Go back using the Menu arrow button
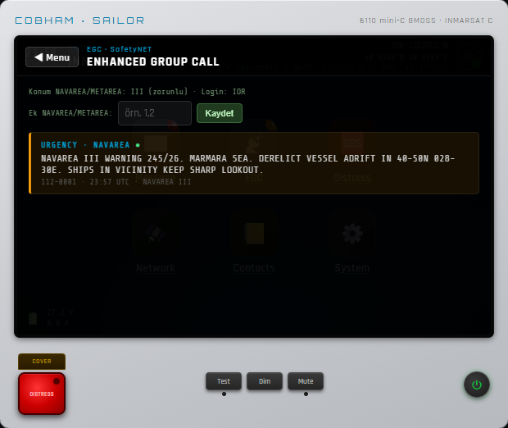Viewport: 508px width, 428px height. [x=52, y=57]
